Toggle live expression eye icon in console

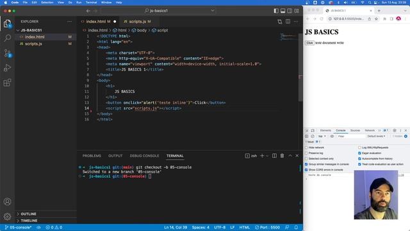[332, 136]
